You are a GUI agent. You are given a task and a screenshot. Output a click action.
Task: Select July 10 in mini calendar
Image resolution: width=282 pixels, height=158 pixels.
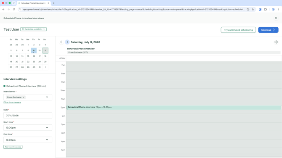tap(40, 50)
